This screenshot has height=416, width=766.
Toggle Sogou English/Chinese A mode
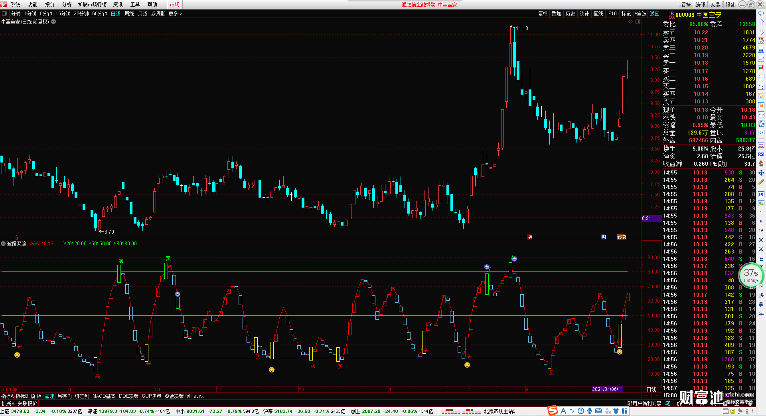click(x=563, y=411)
